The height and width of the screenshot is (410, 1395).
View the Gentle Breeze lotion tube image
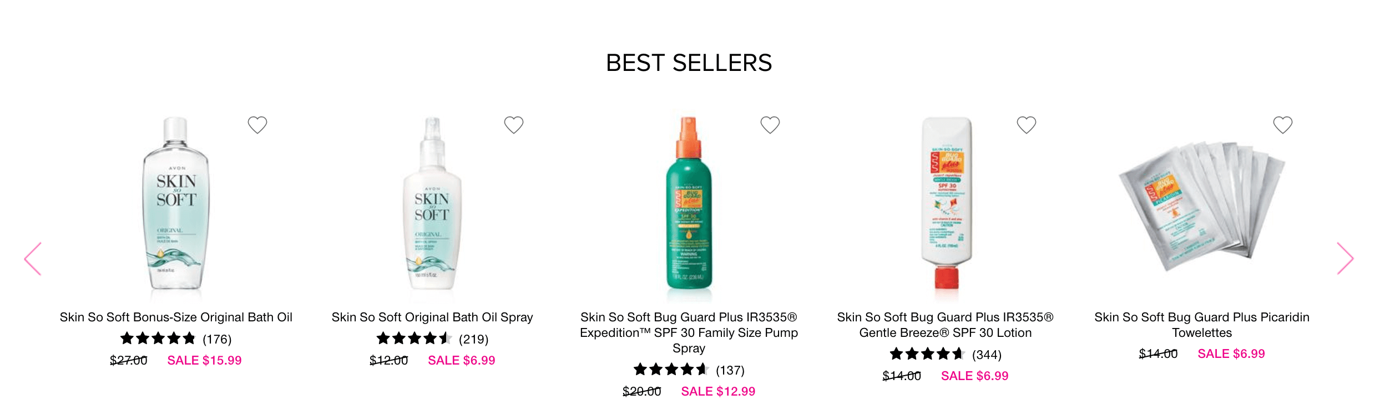point(947,203)
